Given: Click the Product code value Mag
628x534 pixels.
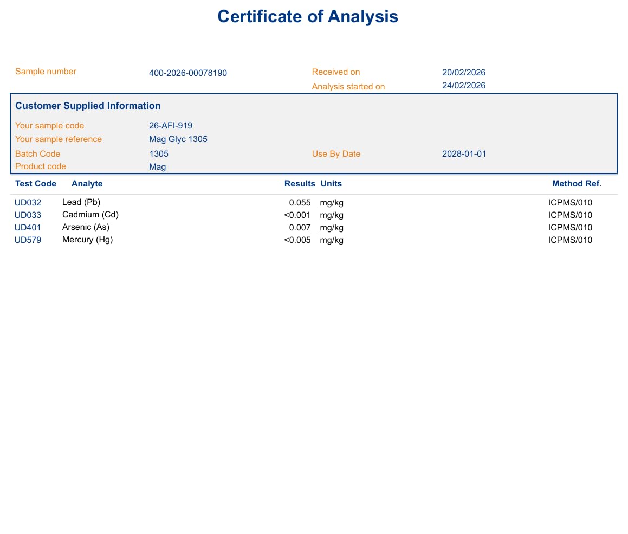Looking at the screenshot, I should 157,167.
